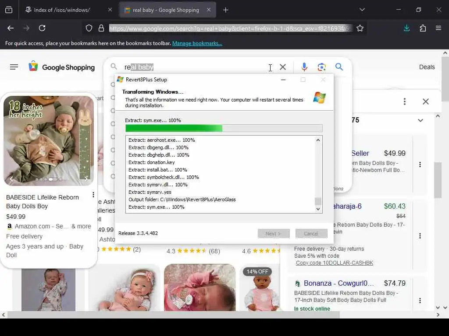Viewport: 449px width, 336px height.
Task: Go back using browser back arrow
Action: (x=11, y=28)
